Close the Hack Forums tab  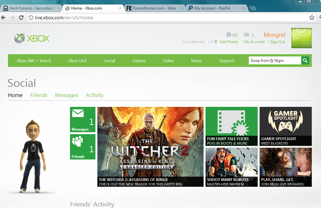click(x=59, y=8)
